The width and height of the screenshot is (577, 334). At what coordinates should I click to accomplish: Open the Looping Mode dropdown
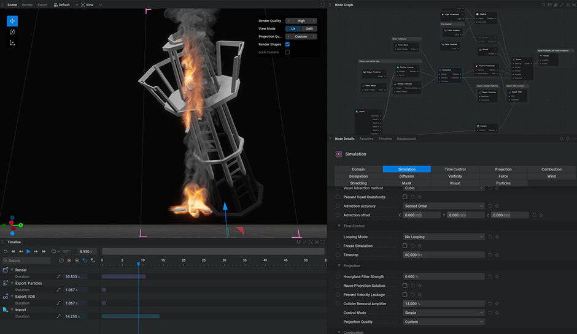click(x=443, y=237)
